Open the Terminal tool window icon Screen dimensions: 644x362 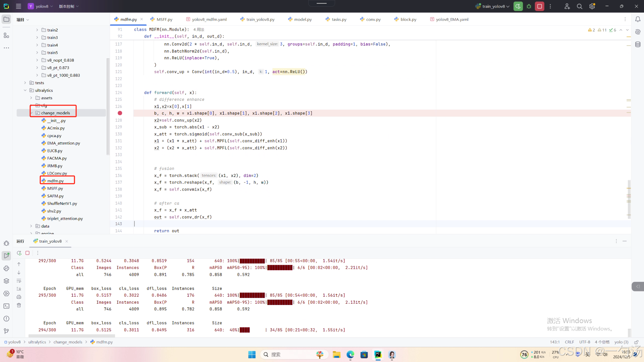click(6, 306)
